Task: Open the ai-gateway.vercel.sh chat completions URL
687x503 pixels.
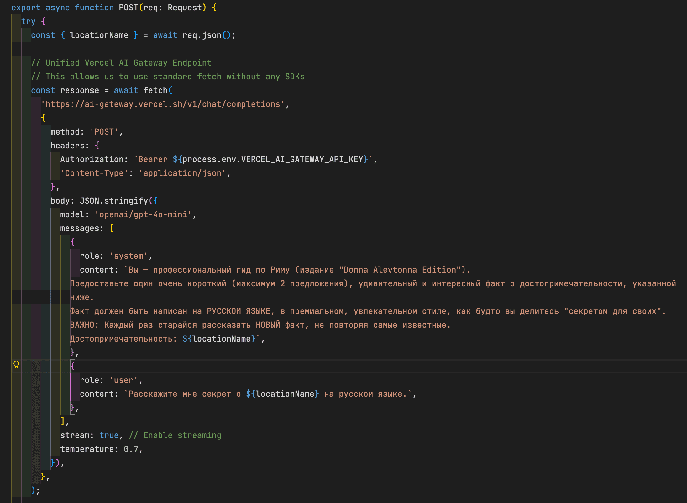Action: [x=163, y=104]
